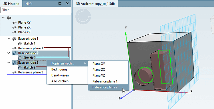The height and width of the screenshot is (109, 214).
Task: Click the Base extrude 3 solid icon
Action: (x=15, y=63)
